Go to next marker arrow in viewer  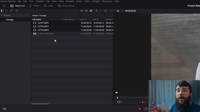pos(145,102)
